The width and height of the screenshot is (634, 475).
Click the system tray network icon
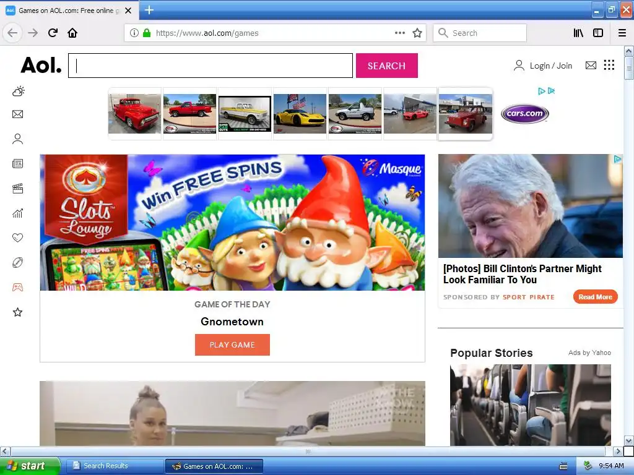point(588,466)
